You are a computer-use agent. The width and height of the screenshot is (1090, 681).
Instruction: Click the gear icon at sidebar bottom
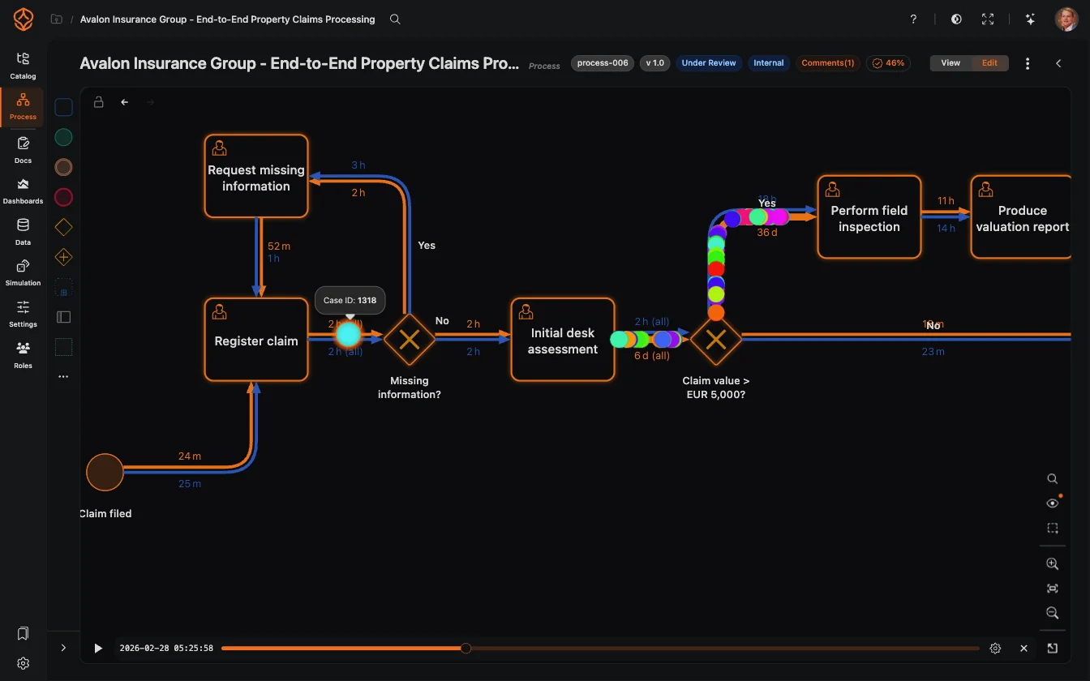point(23,663)
